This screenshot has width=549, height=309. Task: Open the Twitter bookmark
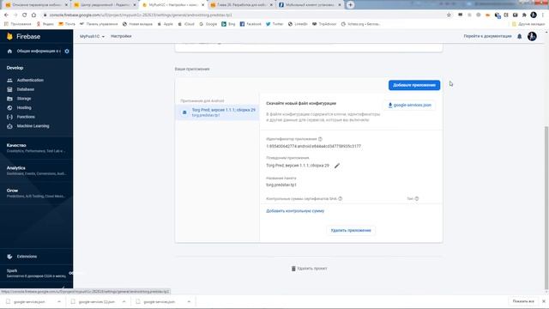274,24
